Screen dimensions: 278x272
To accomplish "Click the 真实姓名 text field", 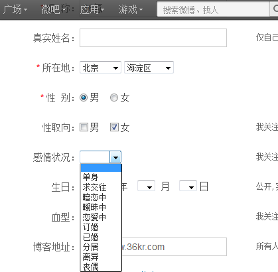I will (153, 38).
